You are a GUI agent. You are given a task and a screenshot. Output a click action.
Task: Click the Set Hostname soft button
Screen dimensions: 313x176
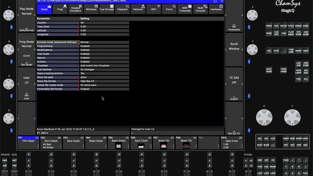pos(234,16)
